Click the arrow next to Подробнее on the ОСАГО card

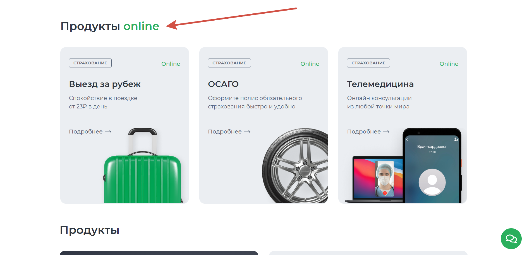click(247, 132)
